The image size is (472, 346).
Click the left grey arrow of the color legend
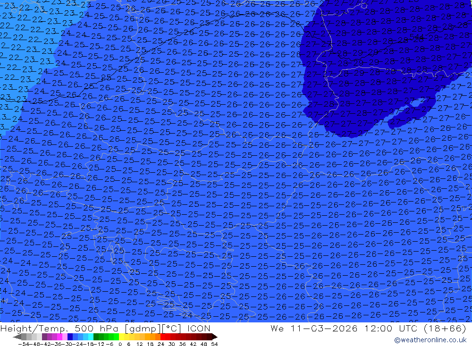pos(17,337)
